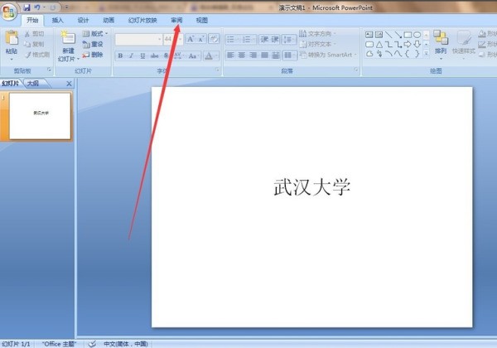Open the Review (审阅) ribbon tab
This screenshot has height=348, width=497.
click(x=176, y=20)
